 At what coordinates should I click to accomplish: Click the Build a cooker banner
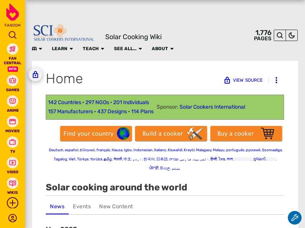171,134
